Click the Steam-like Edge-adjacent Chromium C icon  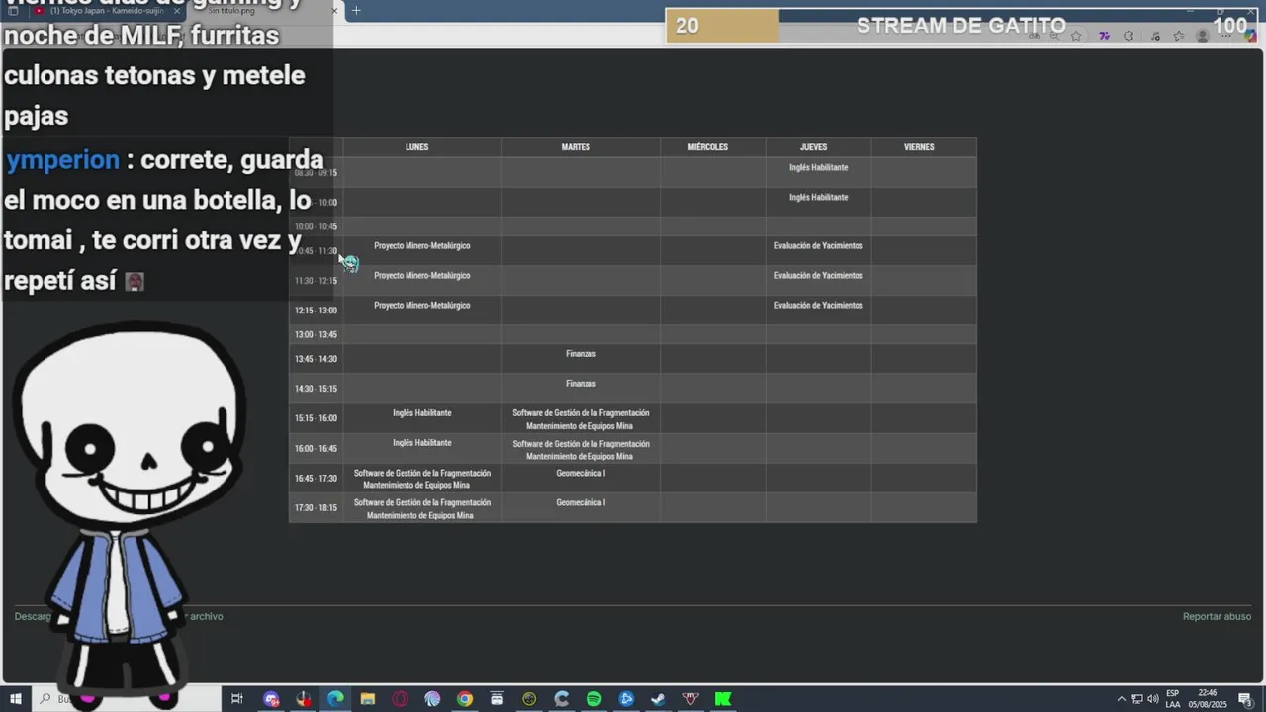(x=562, y=699)
